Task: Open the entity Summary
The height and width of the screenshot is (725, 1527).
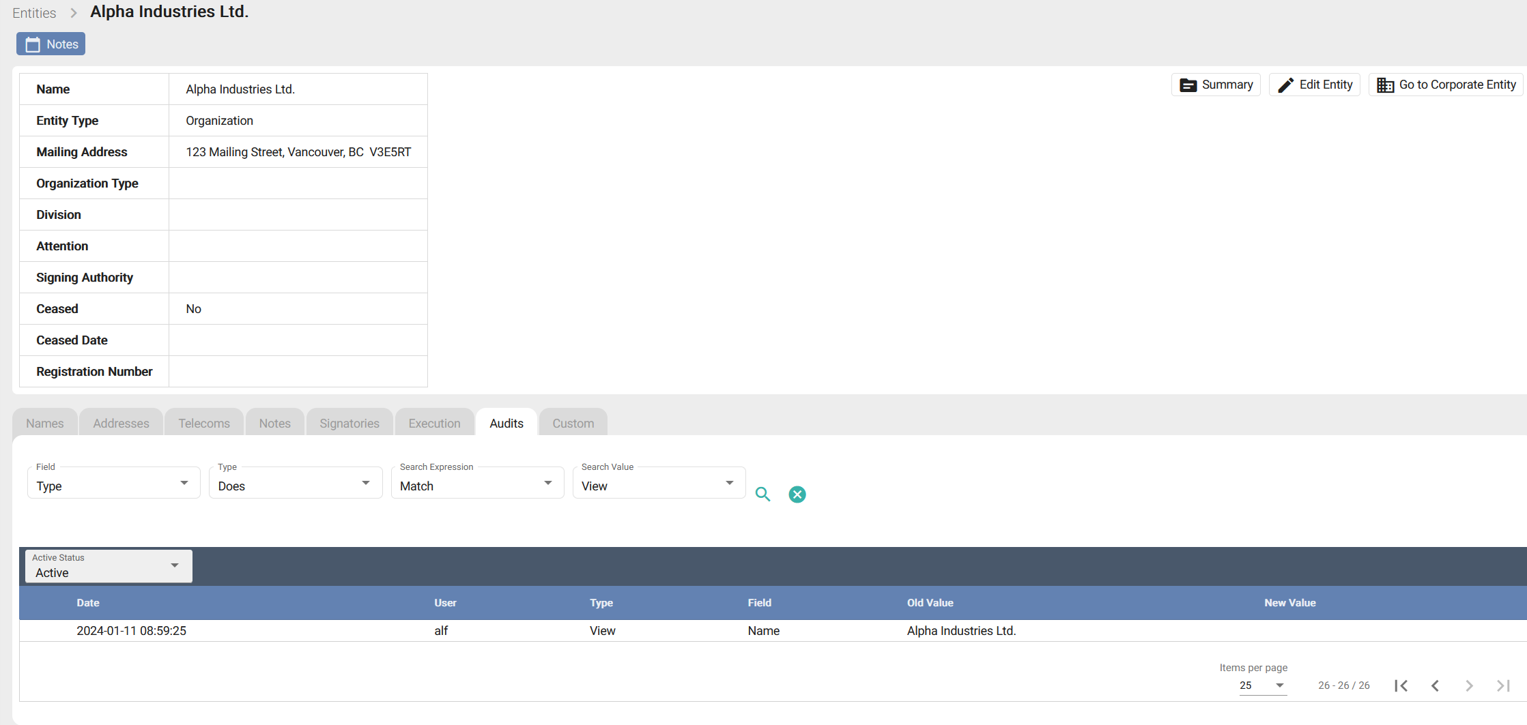Action: point(1216,85)
